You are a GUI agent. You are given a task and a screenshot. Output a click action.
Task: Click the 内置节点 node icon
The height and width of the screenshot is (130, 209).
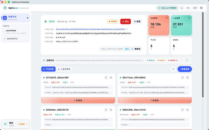coord(5,18)
